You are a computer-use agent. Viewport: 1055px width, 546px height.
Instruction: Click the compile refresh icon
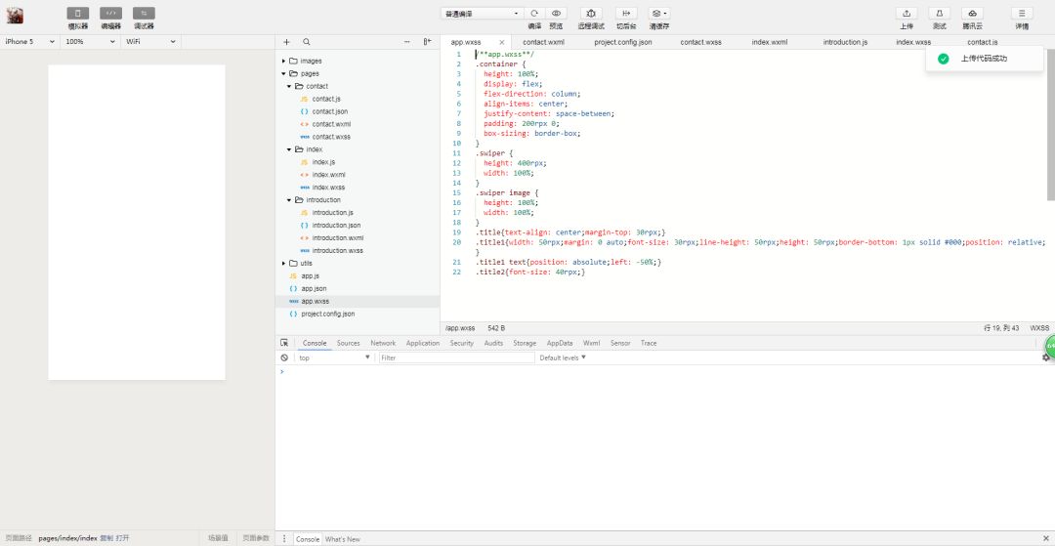[x=534, y=14]
